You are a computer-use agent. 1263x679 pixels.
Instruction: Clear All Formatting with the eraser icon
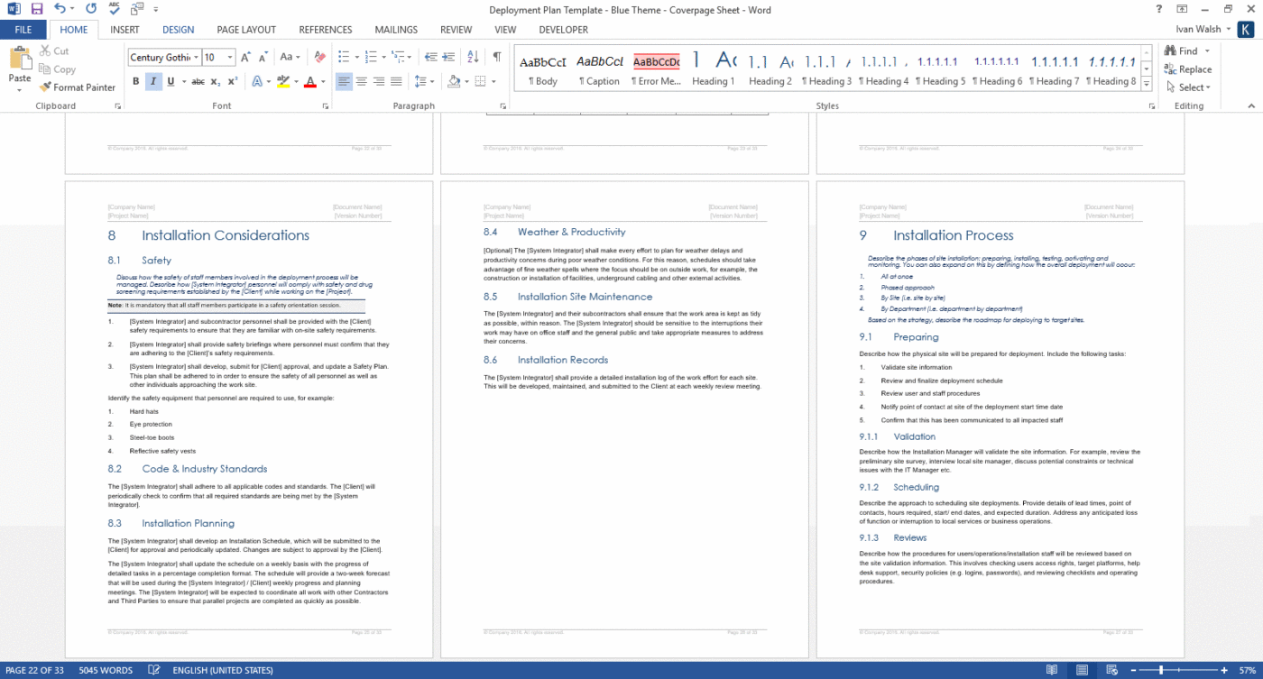318,56
